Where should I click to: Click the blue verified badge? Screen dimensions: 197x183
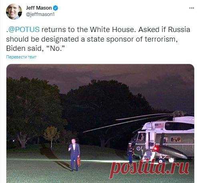click(56, 8)
